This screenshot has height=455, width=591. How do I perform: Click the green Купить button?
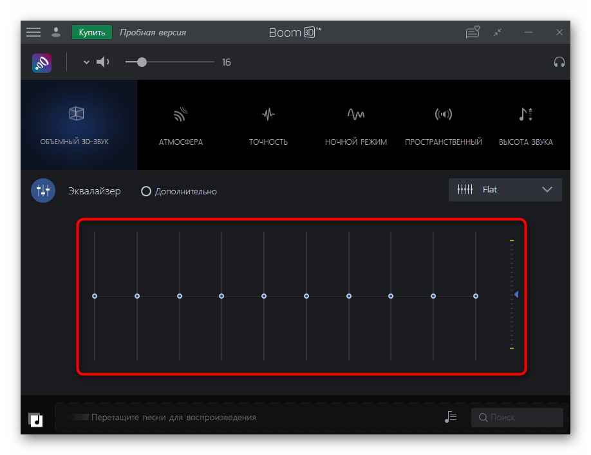[x=92, y=32]
